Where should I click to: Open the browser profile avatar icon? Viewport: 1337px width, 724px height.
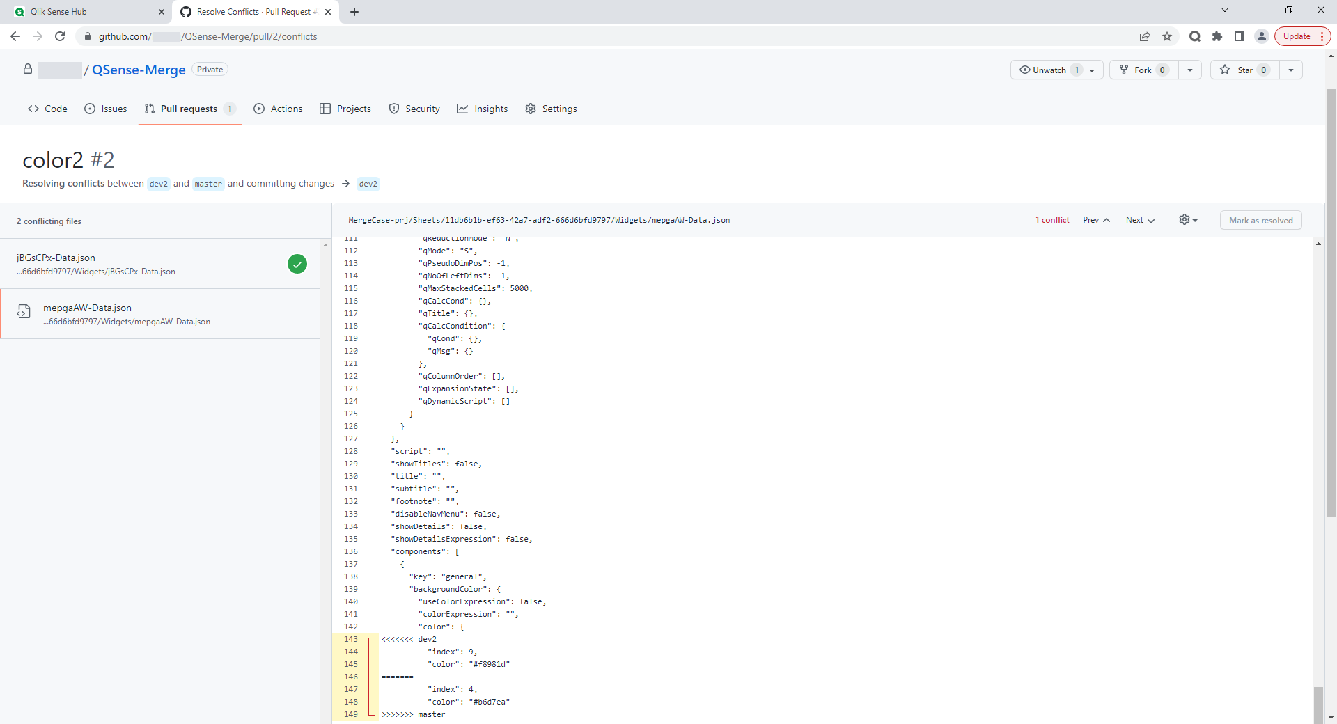[x=1261, y=36]
